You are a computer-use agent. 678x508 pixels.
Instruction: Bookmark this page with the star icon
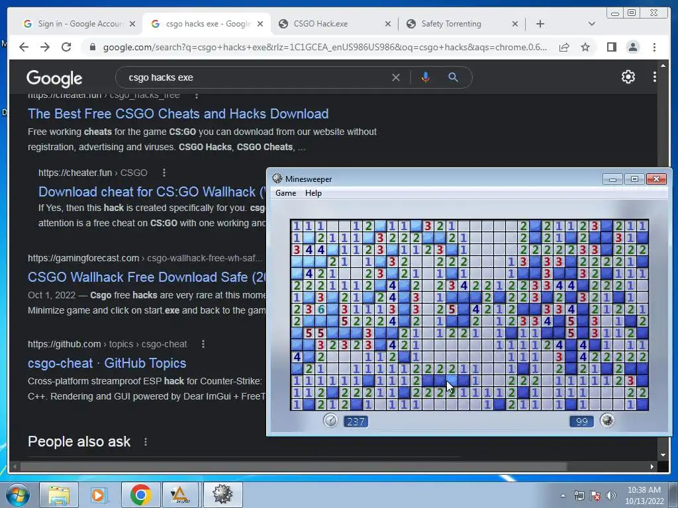point(585,47)
